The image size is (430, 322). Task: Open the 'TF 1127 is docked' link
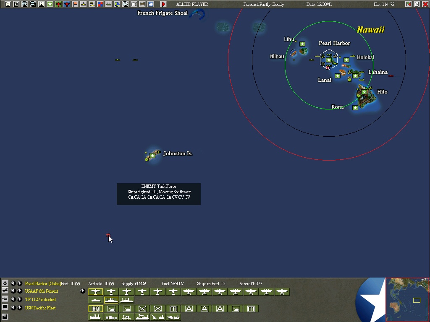tap(40, 299)
